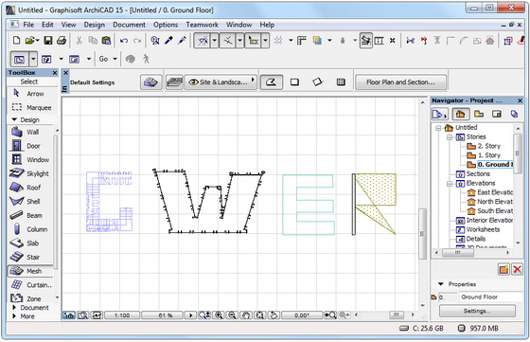This screenshot has width=530, height=342.
Task: Select the Marquee tool
Action: 31,108
